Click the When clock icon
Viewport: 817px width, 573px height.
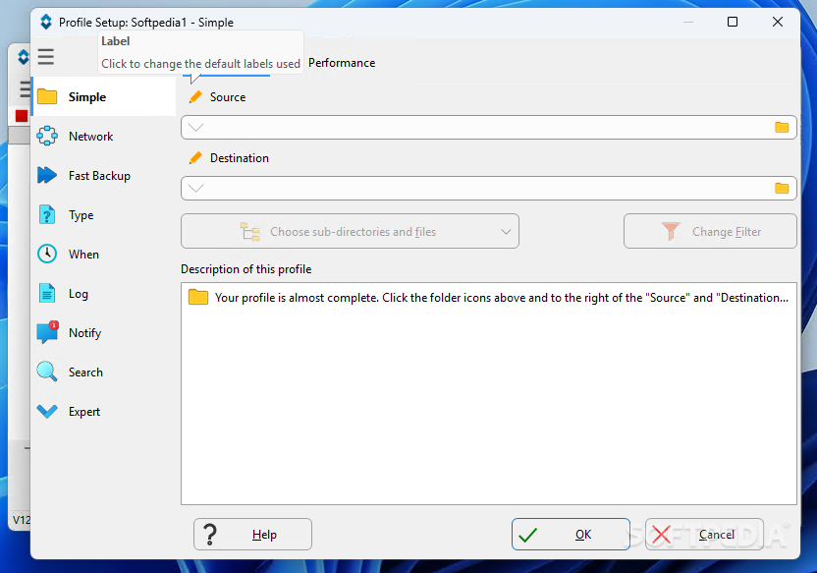tap(47, 254)
